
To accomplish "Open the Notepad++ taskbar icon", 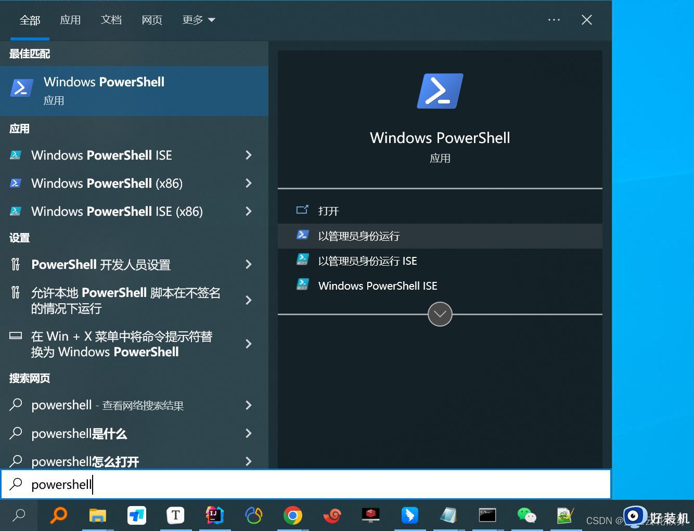I will tap(566, 515).
